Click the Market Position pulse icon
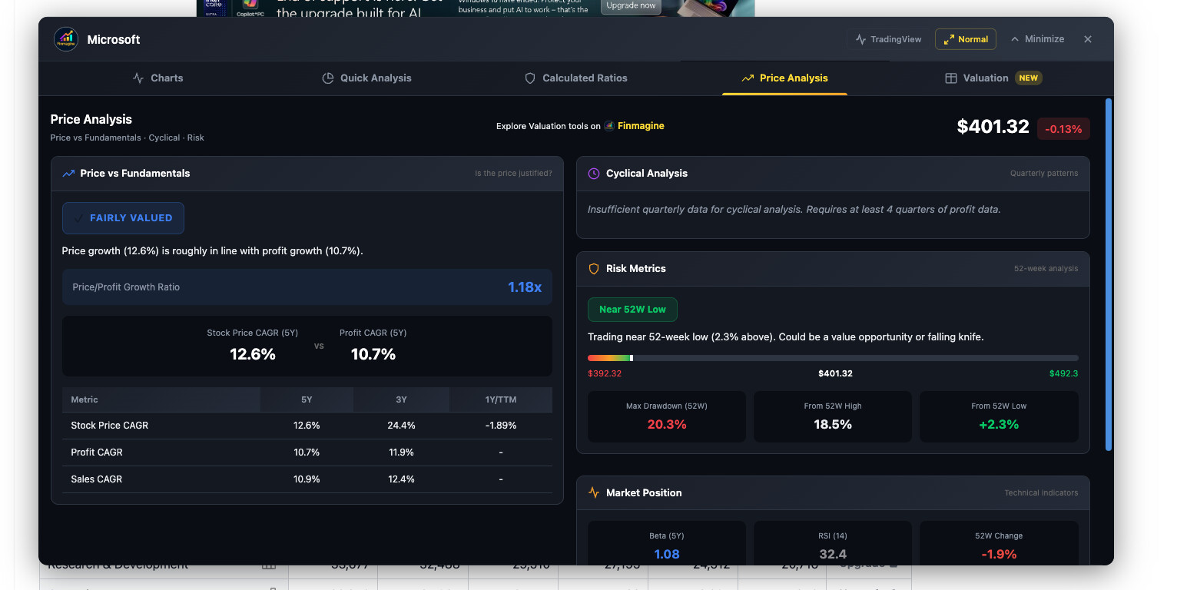This screenshot has height=590, width=1177. (x=594, y=493)
